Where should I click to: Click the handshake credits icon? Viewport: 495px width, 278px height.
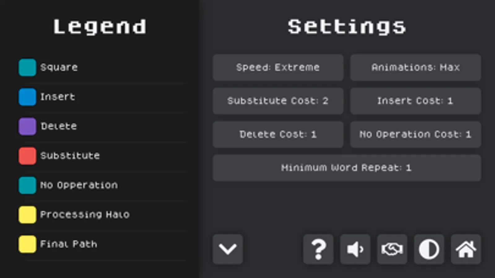[392, 249]
